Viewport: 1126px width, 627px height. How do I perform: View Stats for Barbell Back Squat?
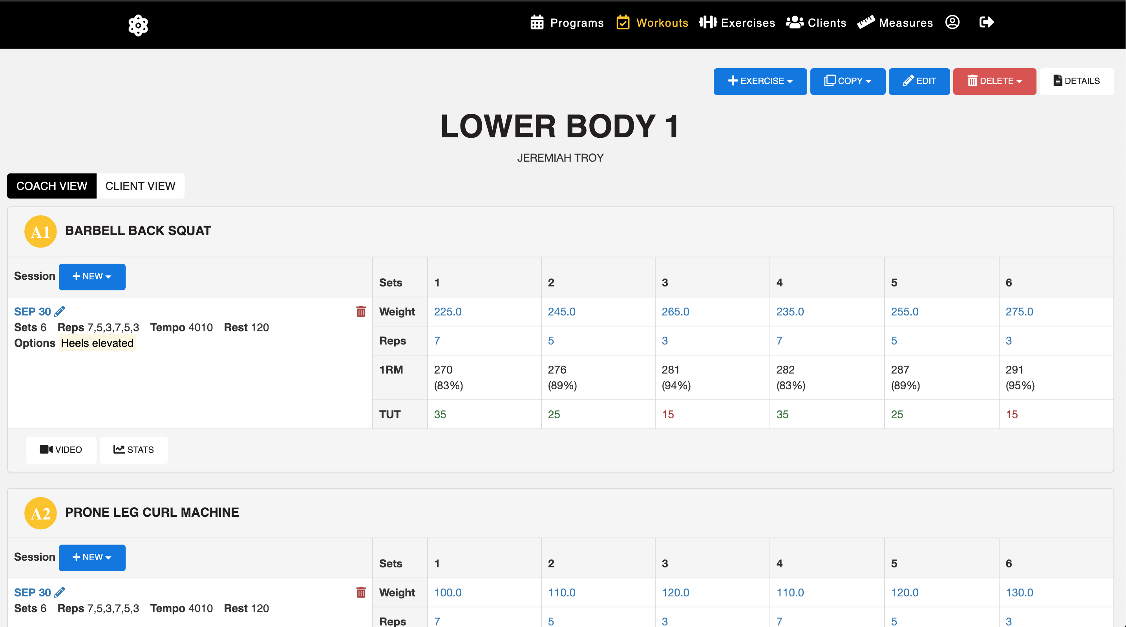click(134, 450)
